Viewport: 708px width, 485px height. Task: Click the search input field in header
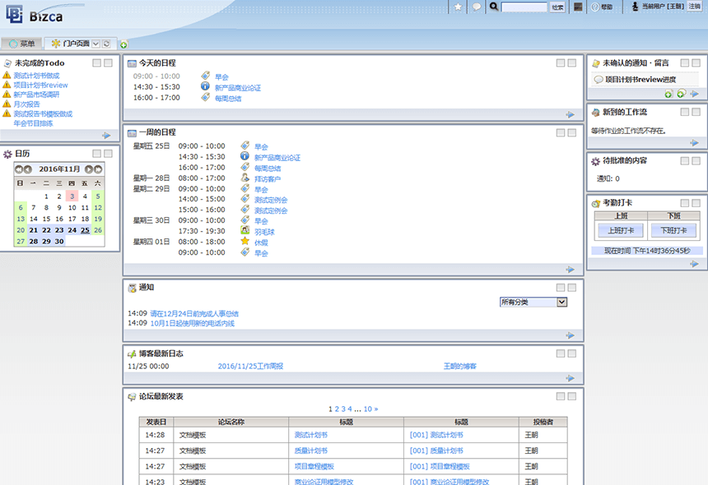click(524, 7)
